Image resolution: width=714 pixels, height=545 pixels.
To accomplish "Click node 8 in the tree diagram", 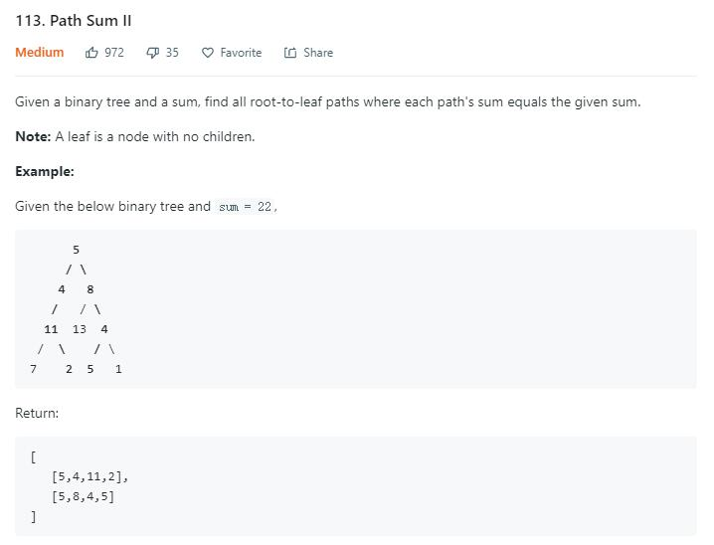I will (x=90, y=289).
